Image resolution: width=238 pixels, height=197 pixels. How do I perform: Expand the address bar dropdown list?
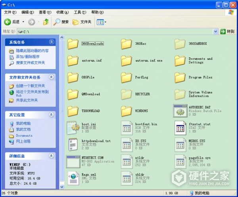[x=215, y=32]
